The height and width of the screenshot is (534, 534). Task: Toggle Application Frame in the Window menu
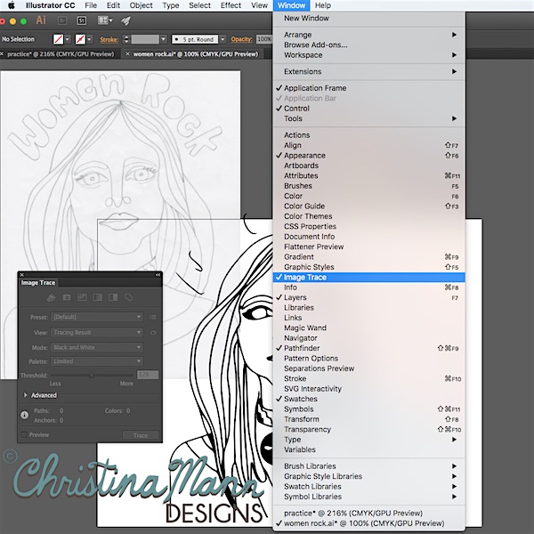click(x=368, y=88)
